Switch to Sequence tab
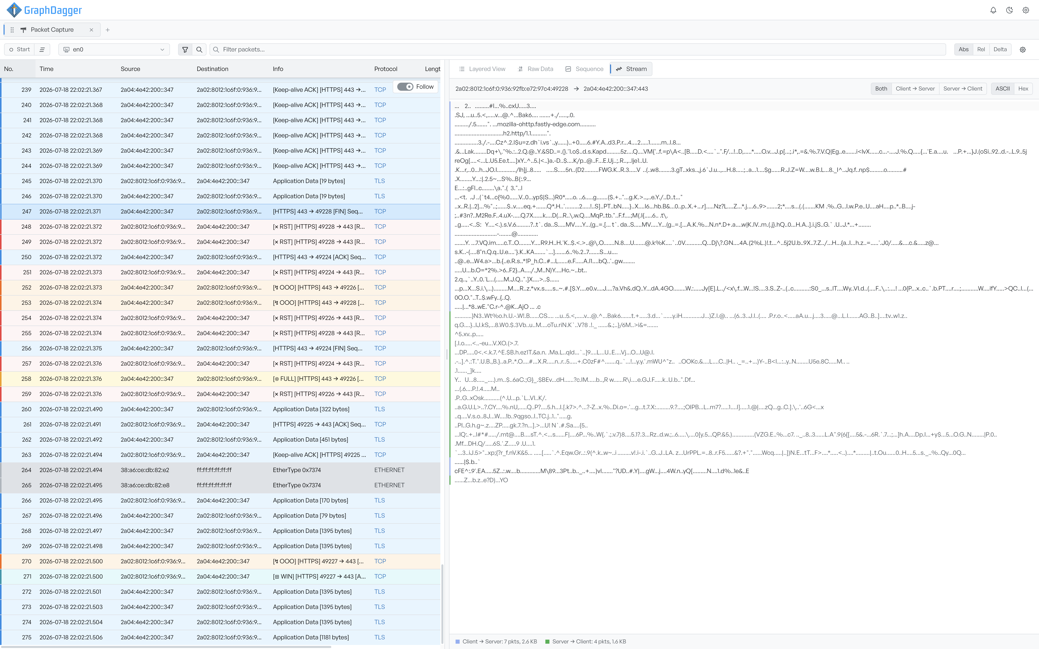This screenshot has height=649, width=1039. click(584, 69)
